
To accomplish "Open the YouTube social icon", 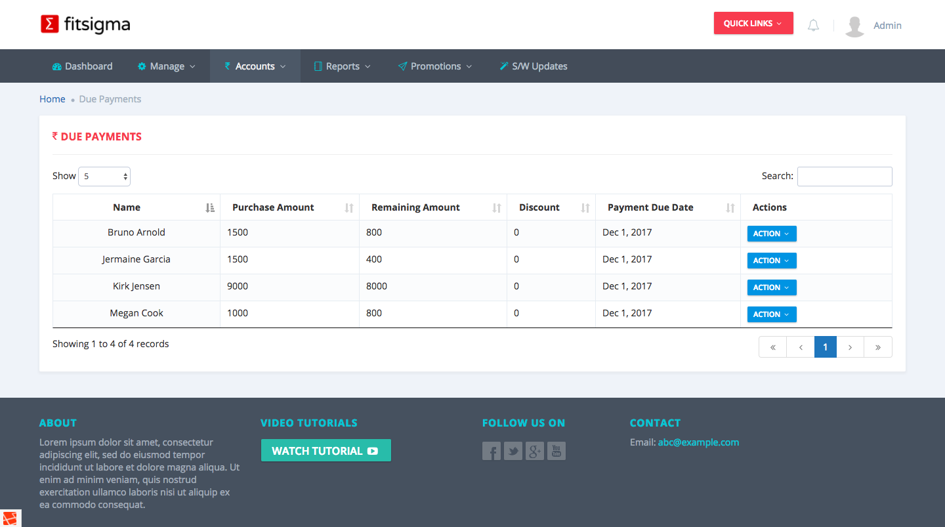I will pos(556,451).
